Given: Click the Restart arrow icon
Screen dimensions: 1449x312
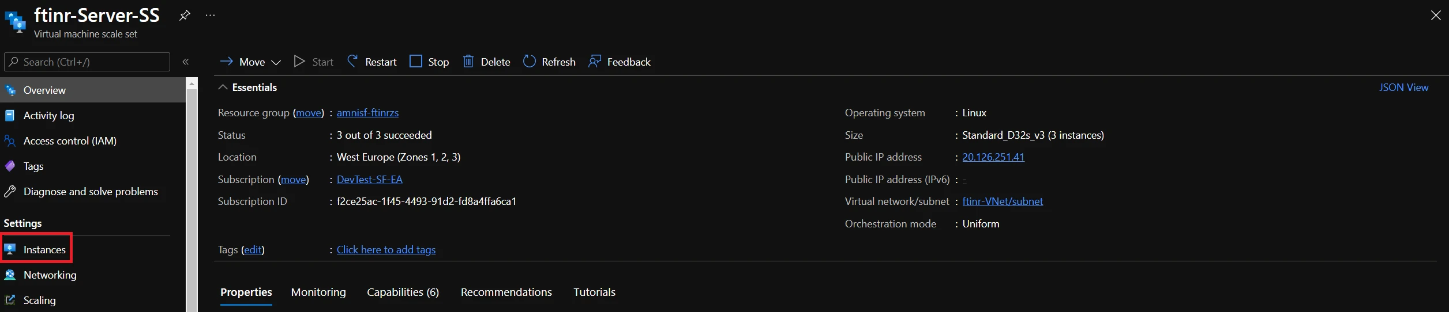Looking at the screenshot, I should pyautogui.click(x=352, y=61).
